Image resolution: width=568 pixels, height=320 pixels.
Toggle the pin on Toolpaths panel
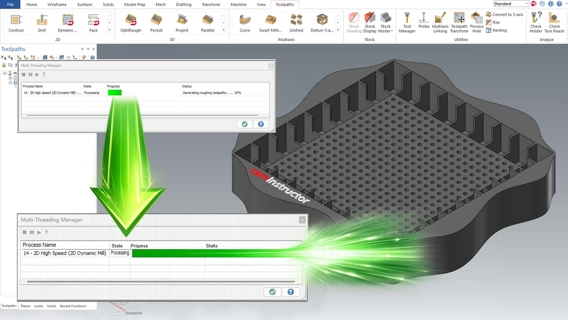click(88, 49)
